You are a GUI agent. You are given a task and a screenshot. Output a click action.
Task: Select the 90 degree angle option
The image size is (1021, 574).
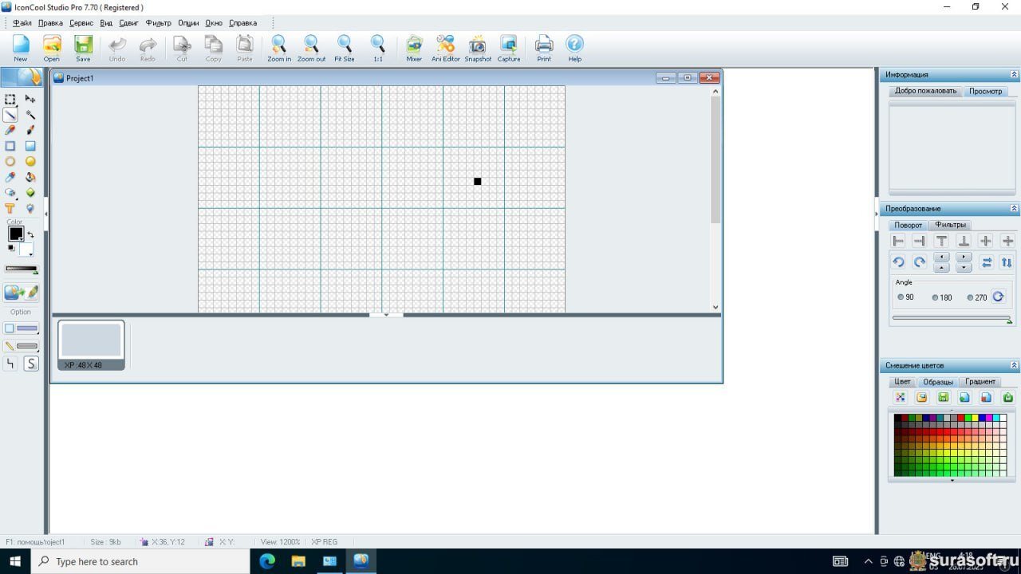click(x=905, y=297)
